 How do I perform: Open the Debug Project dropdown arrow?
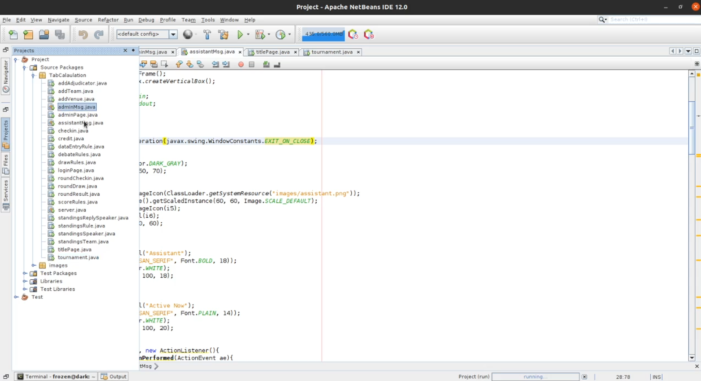[269, 34]
